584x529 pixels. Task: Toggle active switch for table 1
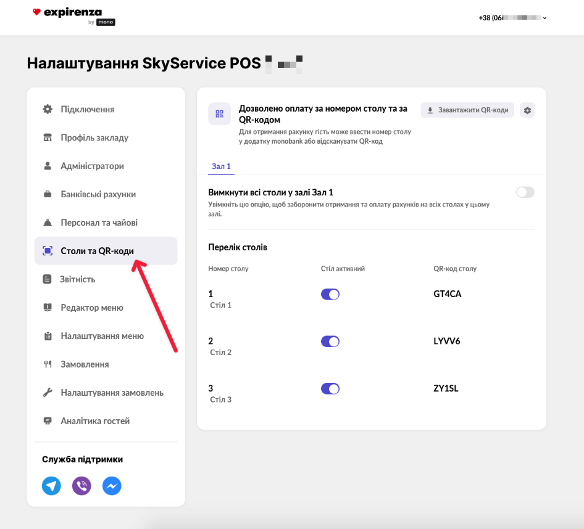pyautogui.click(x=330, y=294)
